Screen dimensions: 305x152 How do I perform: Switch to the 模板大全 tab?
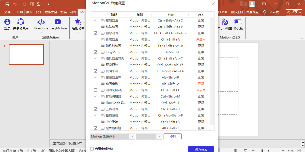point(51,12)
